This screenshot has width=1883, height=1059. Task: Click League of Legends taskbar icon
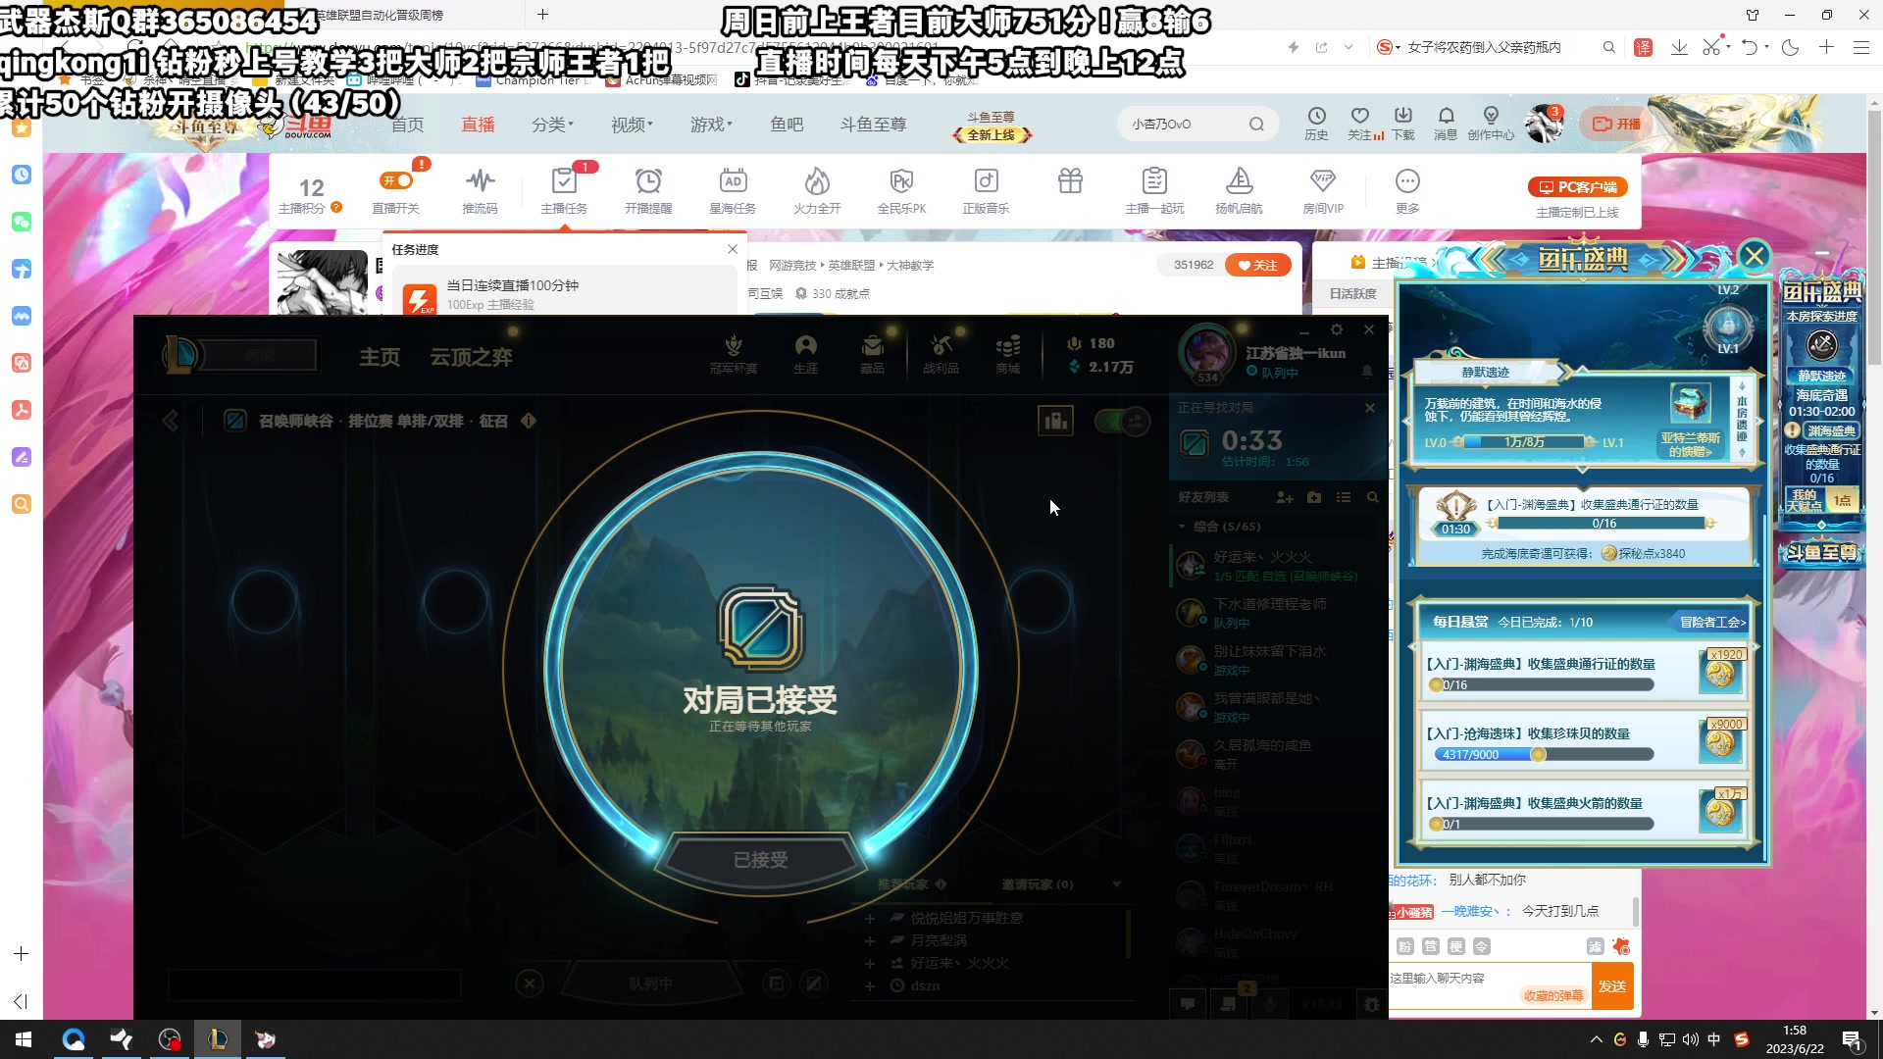click(x=218, y=1039)
